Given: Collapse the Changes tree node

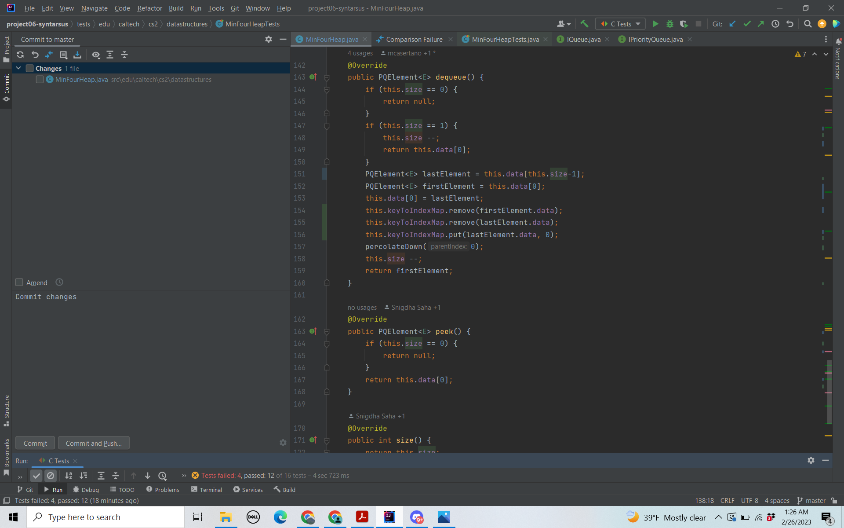Looking at the screenshot, I should (x=18, y=68).
